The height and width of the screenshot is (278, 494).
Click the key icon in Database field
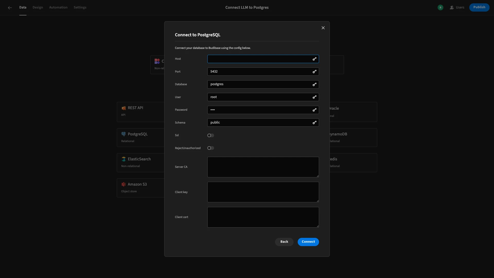click(x=314, y=84)
